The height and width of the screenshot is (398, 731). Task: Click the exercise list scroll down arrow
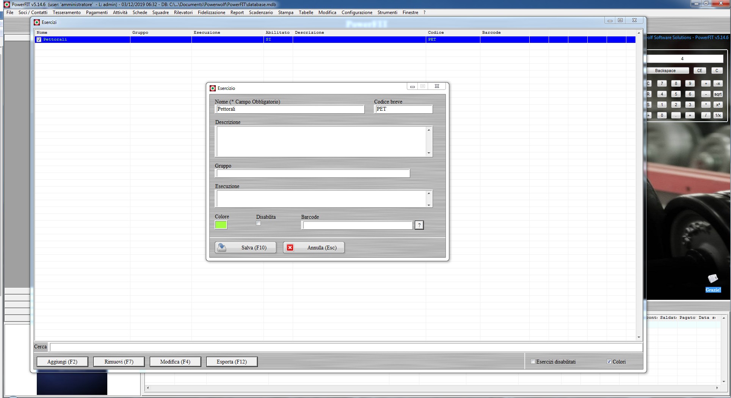639,337
